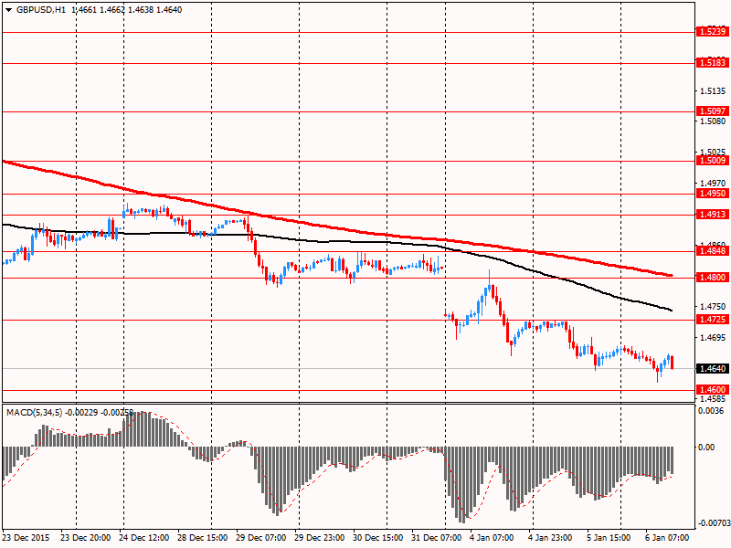This screenshot has height=548, width=731.
Task: Select the 30 Dec 15:00 time axis label
Action: click(x=377, y=538)
